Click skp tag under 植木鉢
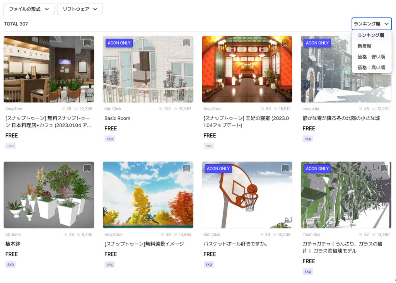Viewport: 396px width, 283px height. [10, 264]
